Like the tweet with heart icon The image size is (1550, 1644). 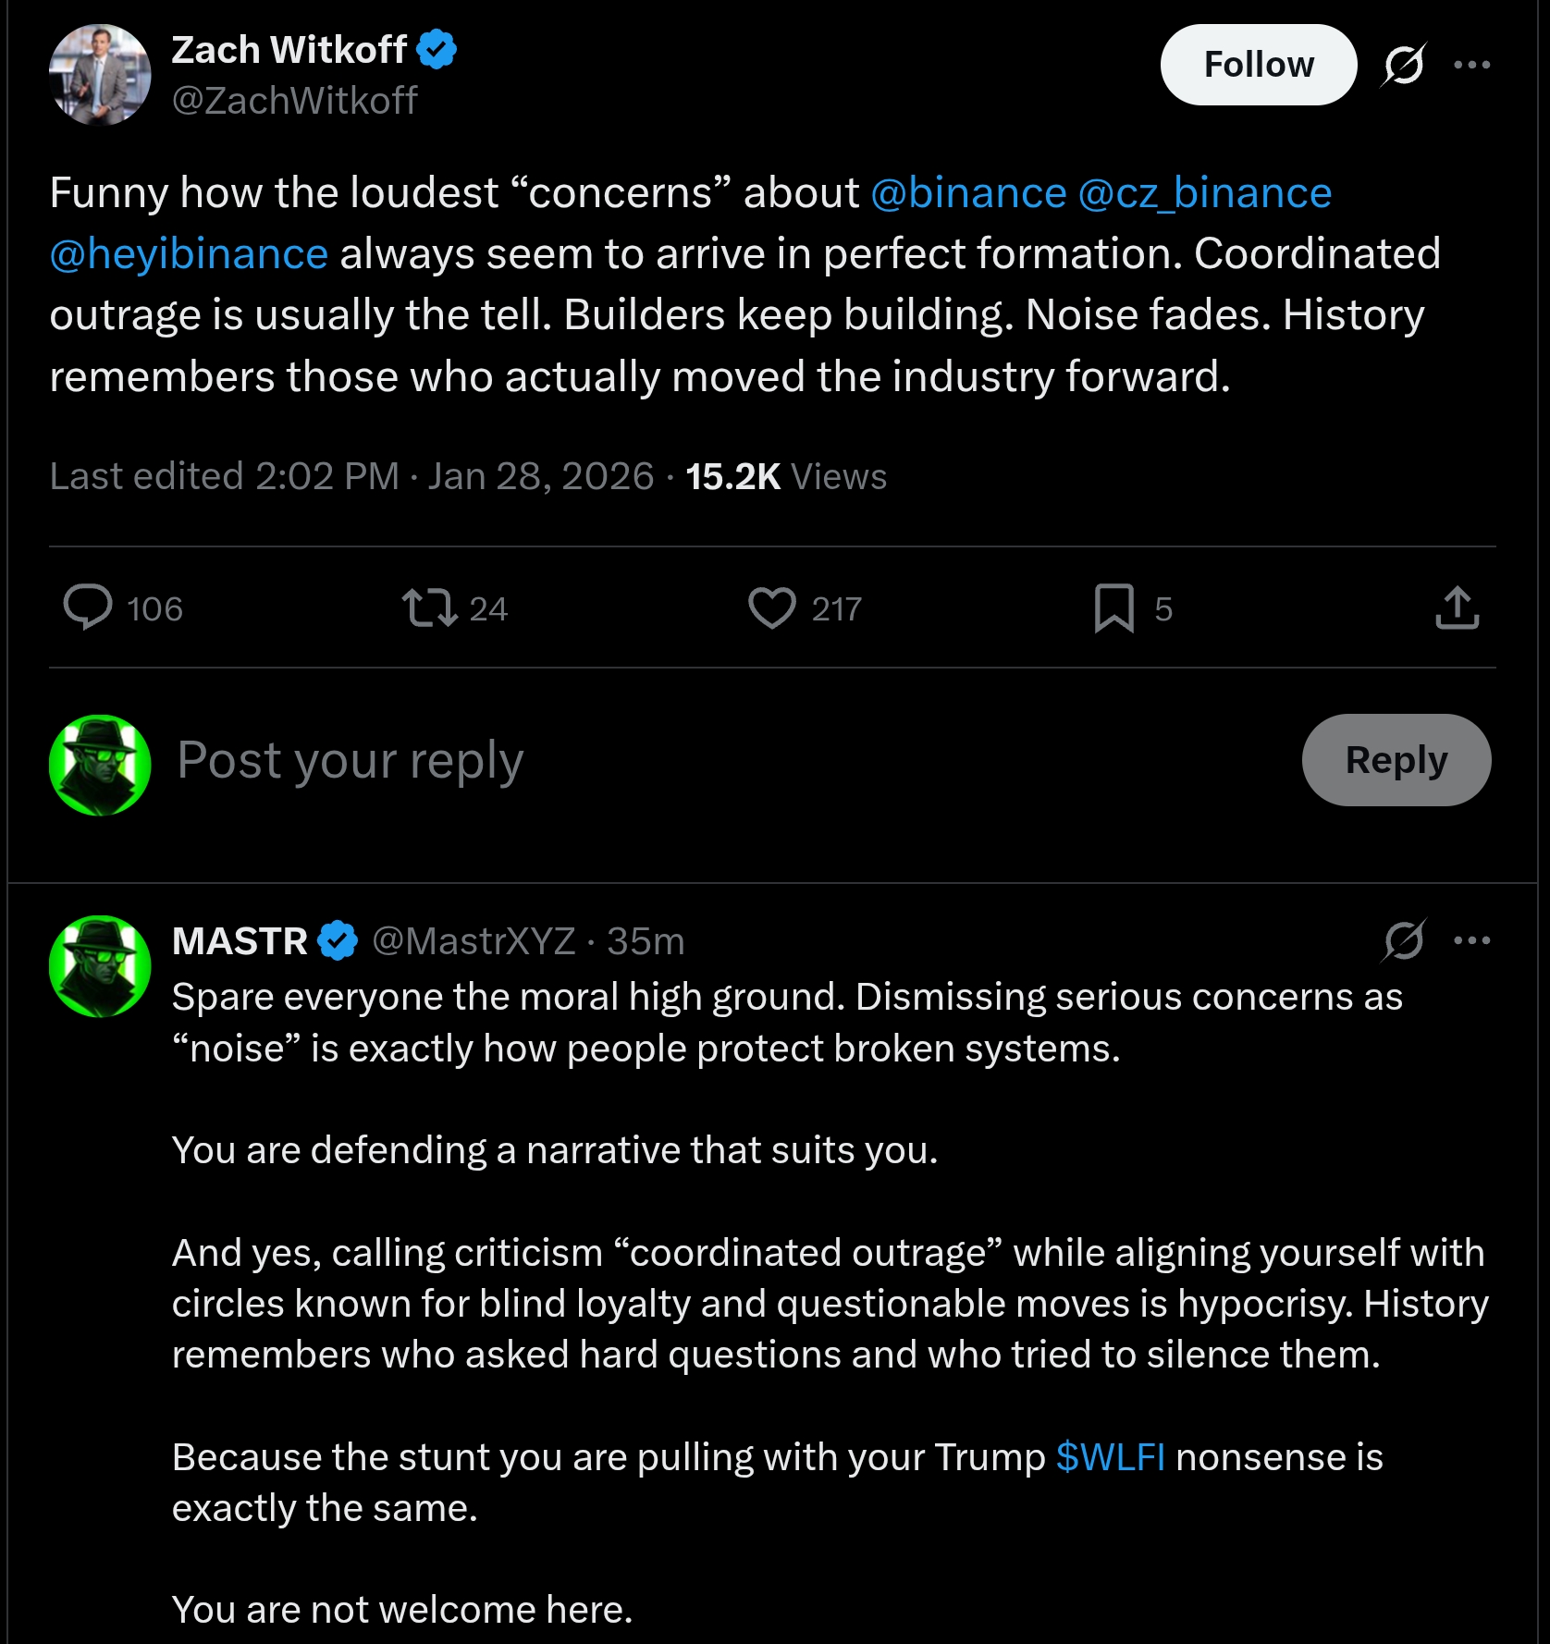click(x=771, y=607)
